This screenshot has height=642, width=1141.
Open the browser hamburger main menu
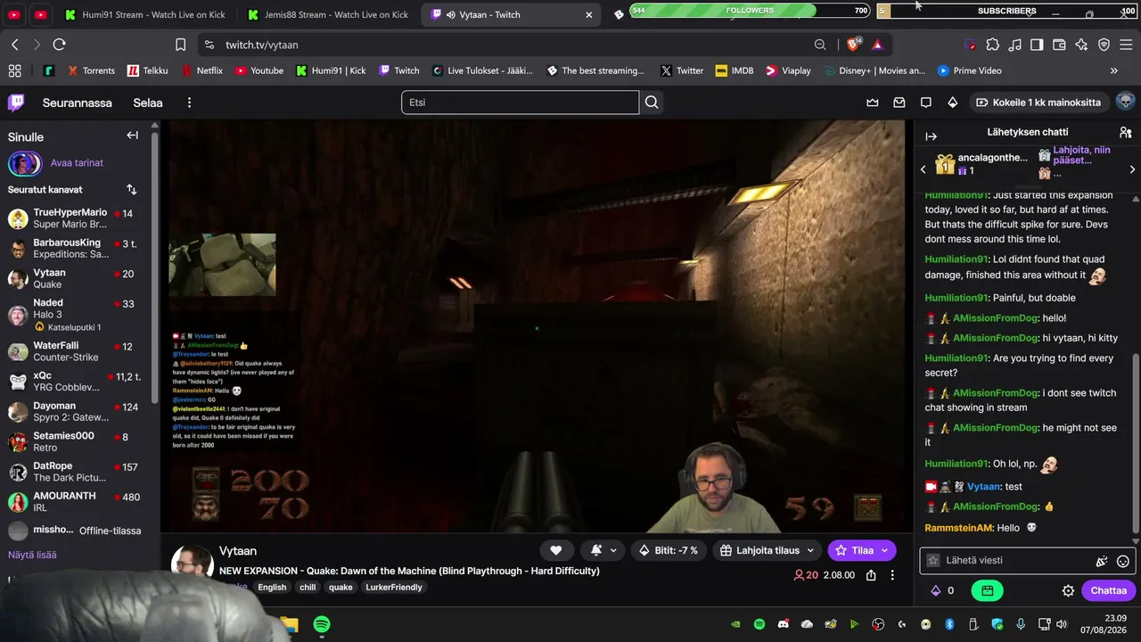pos(1127,45)
